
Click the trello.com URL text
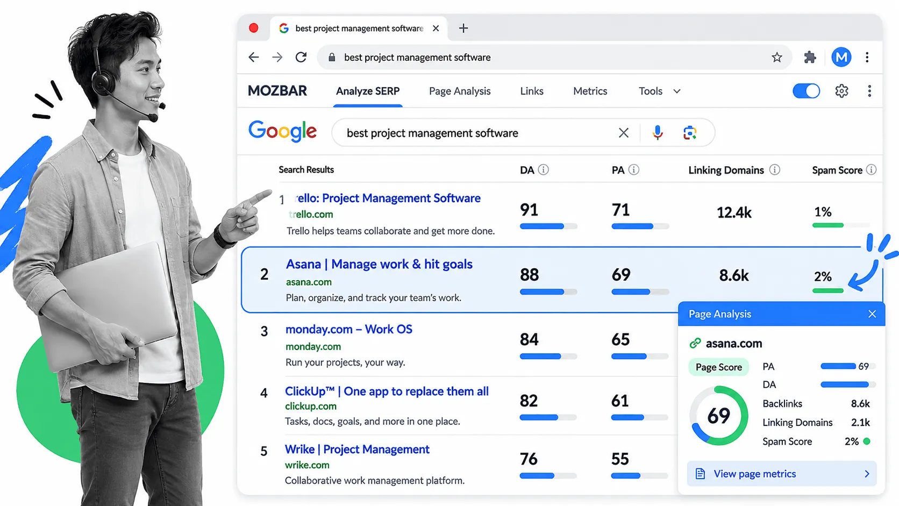311,214
